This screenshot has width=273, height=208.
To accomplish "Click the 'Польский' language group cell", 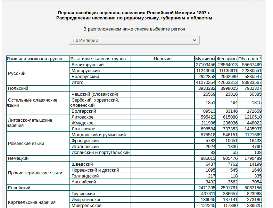I will click(x=18, y=88).
